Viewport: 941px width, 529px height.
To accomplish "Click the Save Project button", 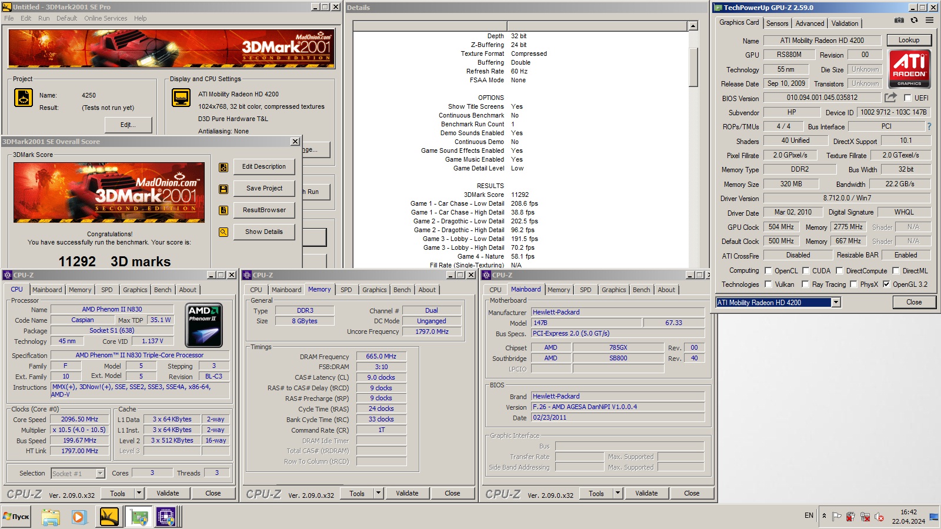I will (x=264, y=189).
